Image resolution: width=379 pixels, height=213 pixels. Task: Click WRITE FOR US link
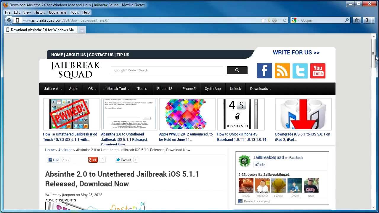click(x=296, y=52)
